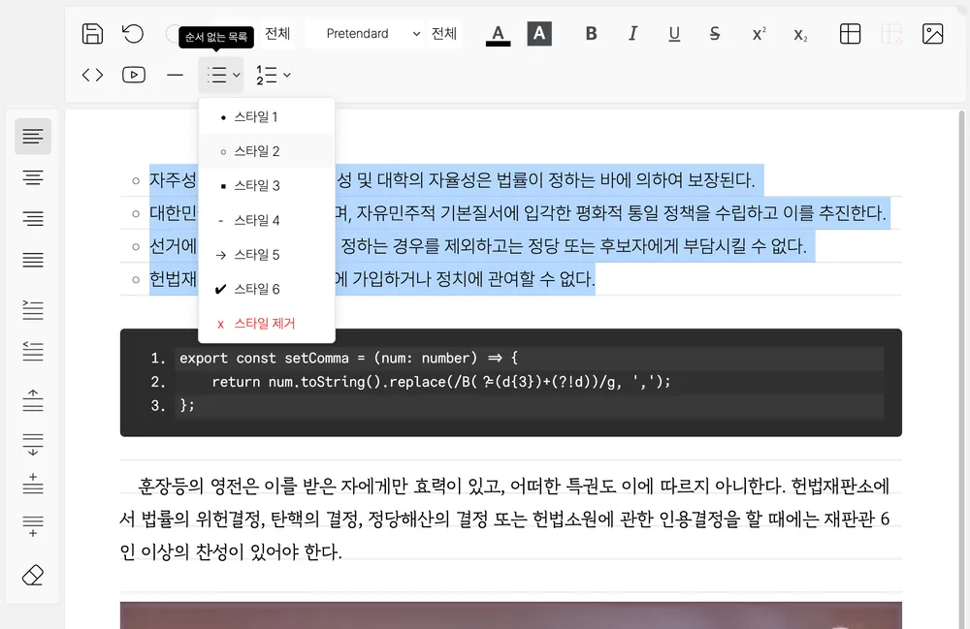Insert a table using the grid icon
This screenshot has height=629, width=970.
(850, 33)
